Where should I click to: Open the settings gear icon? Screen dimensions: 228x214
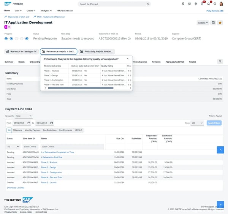coord(196,4)
